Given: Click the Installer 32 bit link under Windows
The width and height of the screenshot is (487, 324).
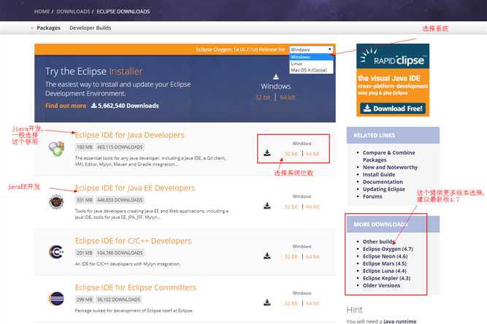Looking at the screenshot, I should pyautogui.click(x=263, y=97).
